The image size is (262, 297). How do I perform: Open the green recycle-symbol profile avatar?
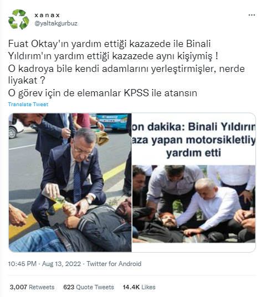click(19, 19)
